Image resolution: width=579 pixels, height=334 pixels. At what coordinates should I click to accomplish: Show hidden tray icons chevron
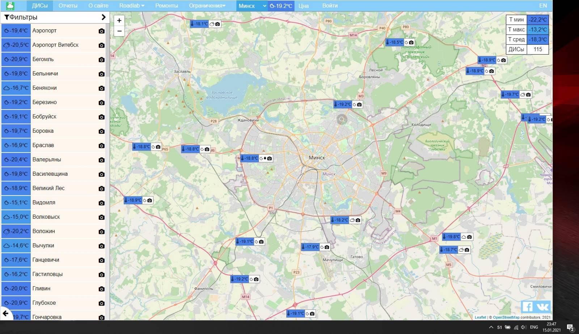[491, 327]
